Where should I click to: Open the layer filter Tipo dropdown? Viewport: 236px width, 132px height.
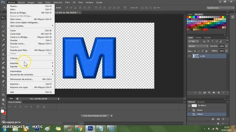[x=193, y=41]
